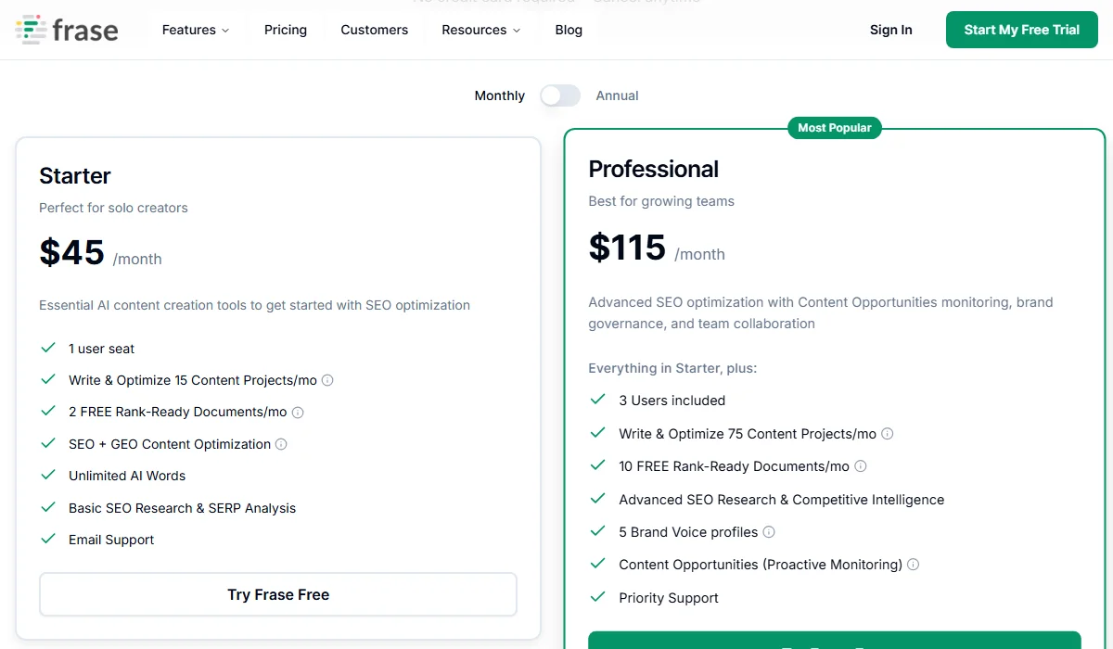1113x649 pixels.
Task: Click Try Frase Free under the Starter plan
Action: pyautogui.click(x=277, y=594)
